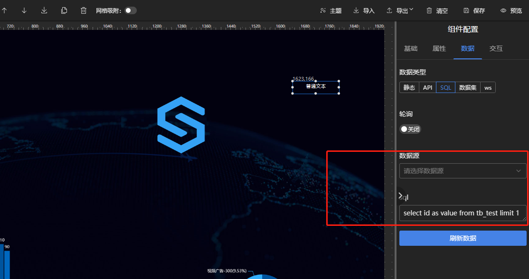Click the 数据类型 section label
The height and width of the screenshot is (279, 529).
(x=413, y=72)
